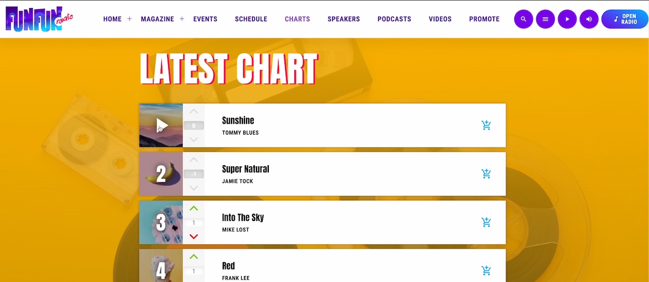Expand the Magazine submenu plus

pyautogui.click(x=182, y=19)
